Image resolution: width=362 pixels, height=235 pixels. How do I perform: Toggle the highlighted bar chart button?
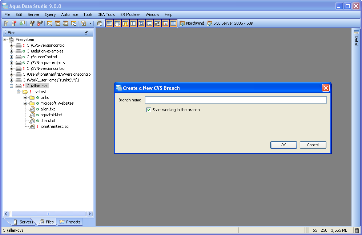tap(165, 23)
